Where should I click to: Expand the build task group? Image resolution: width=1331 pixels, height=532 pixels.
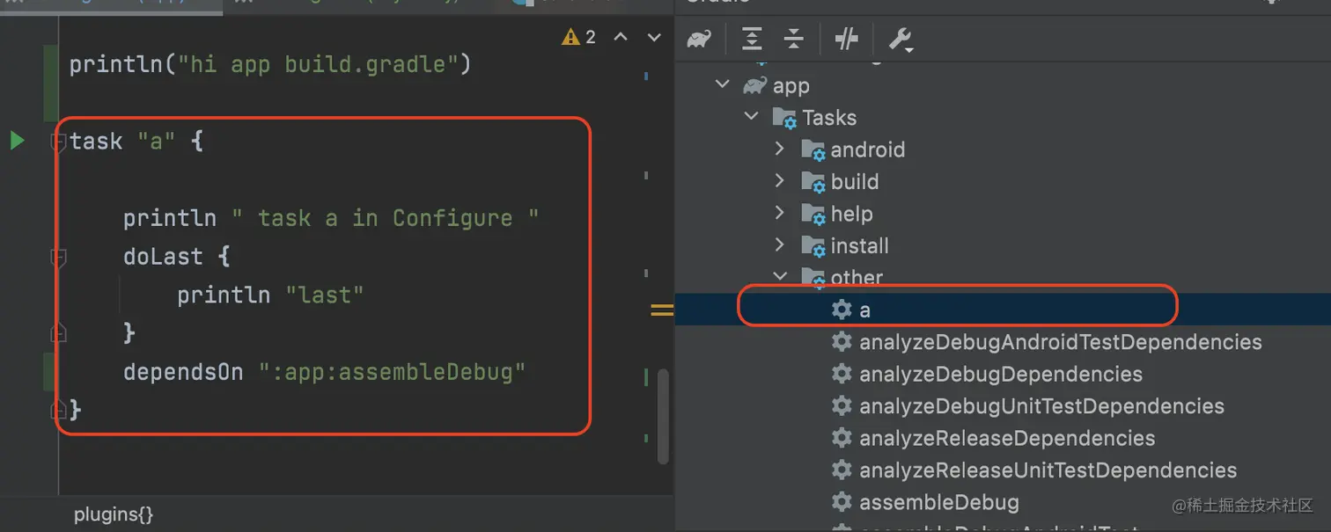(779, 181)
